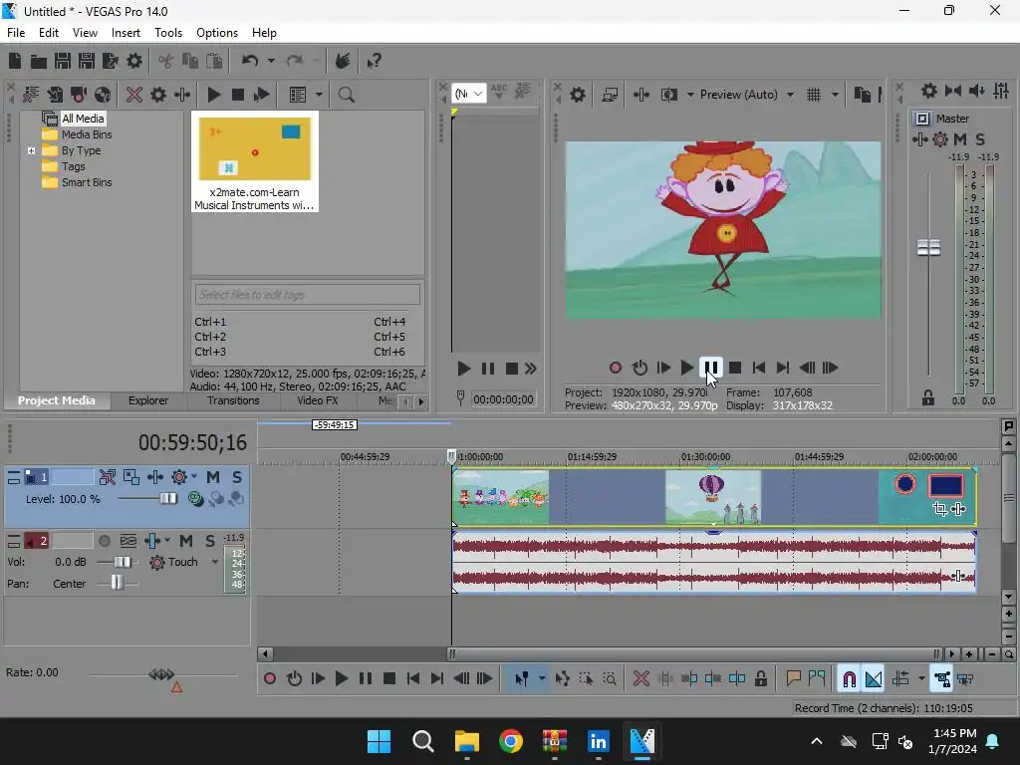Save the project with the Save icon
Image resolution: width=1020 pixels, height=765 pixels.
pyautogui.click(x=63, y=61)
